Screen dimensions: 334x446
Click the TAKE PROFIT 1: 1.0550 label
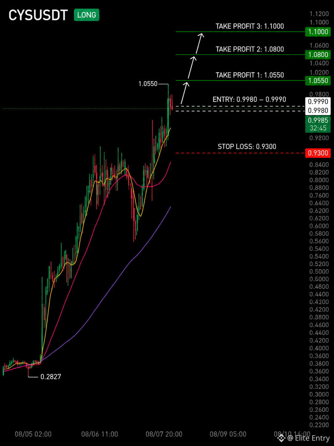click(x=250, y=75)
